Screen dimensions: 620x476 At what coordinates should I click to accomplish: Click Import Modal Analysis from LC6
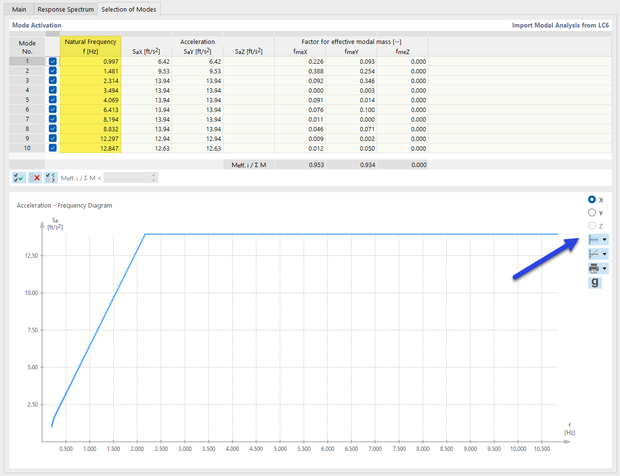click(x=561, y=25)
